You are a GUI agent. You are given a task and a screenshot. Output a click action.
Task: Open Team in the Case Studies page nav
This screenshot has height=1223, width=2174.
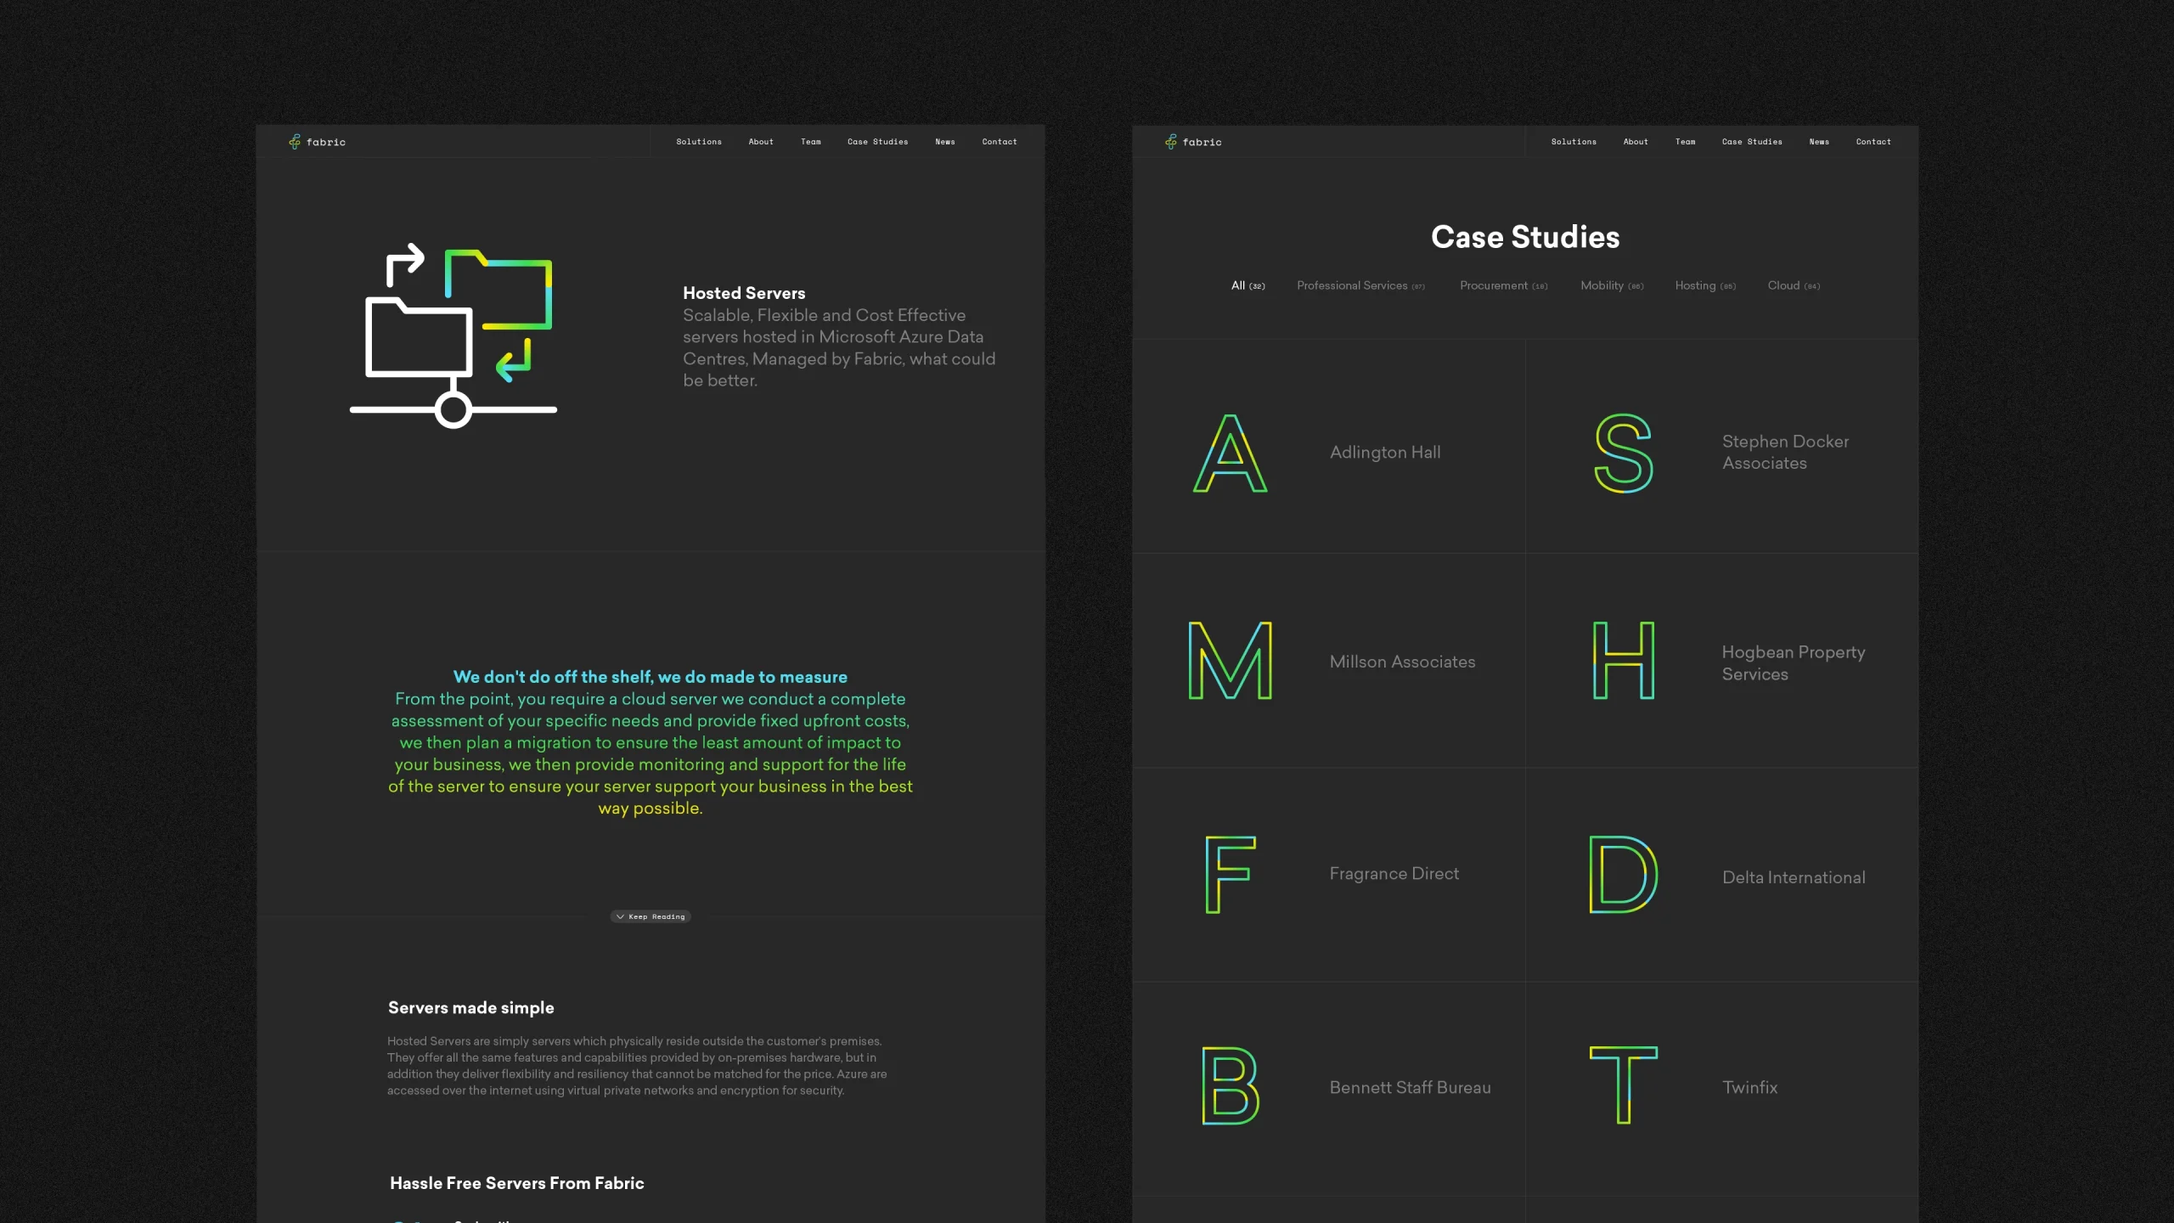click(x=1686, y=142)
